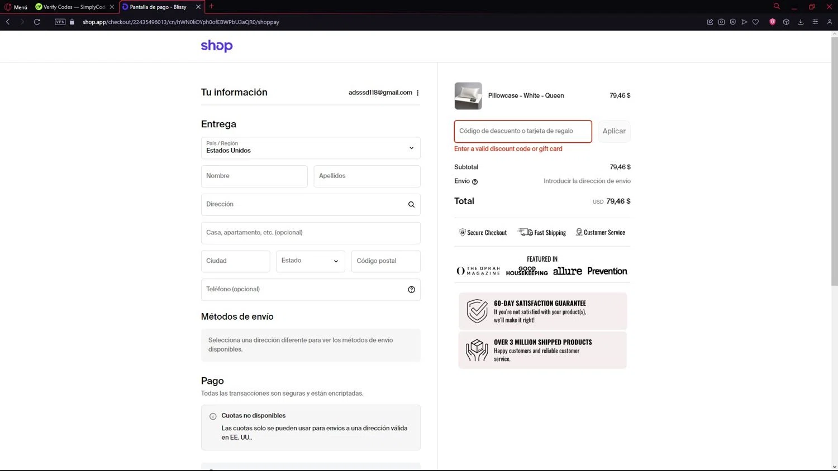Viewport: 838px width, 471px height.
Task: Go back with the browser back arrow
Action: pyautogui.click(x=8, y=22)
